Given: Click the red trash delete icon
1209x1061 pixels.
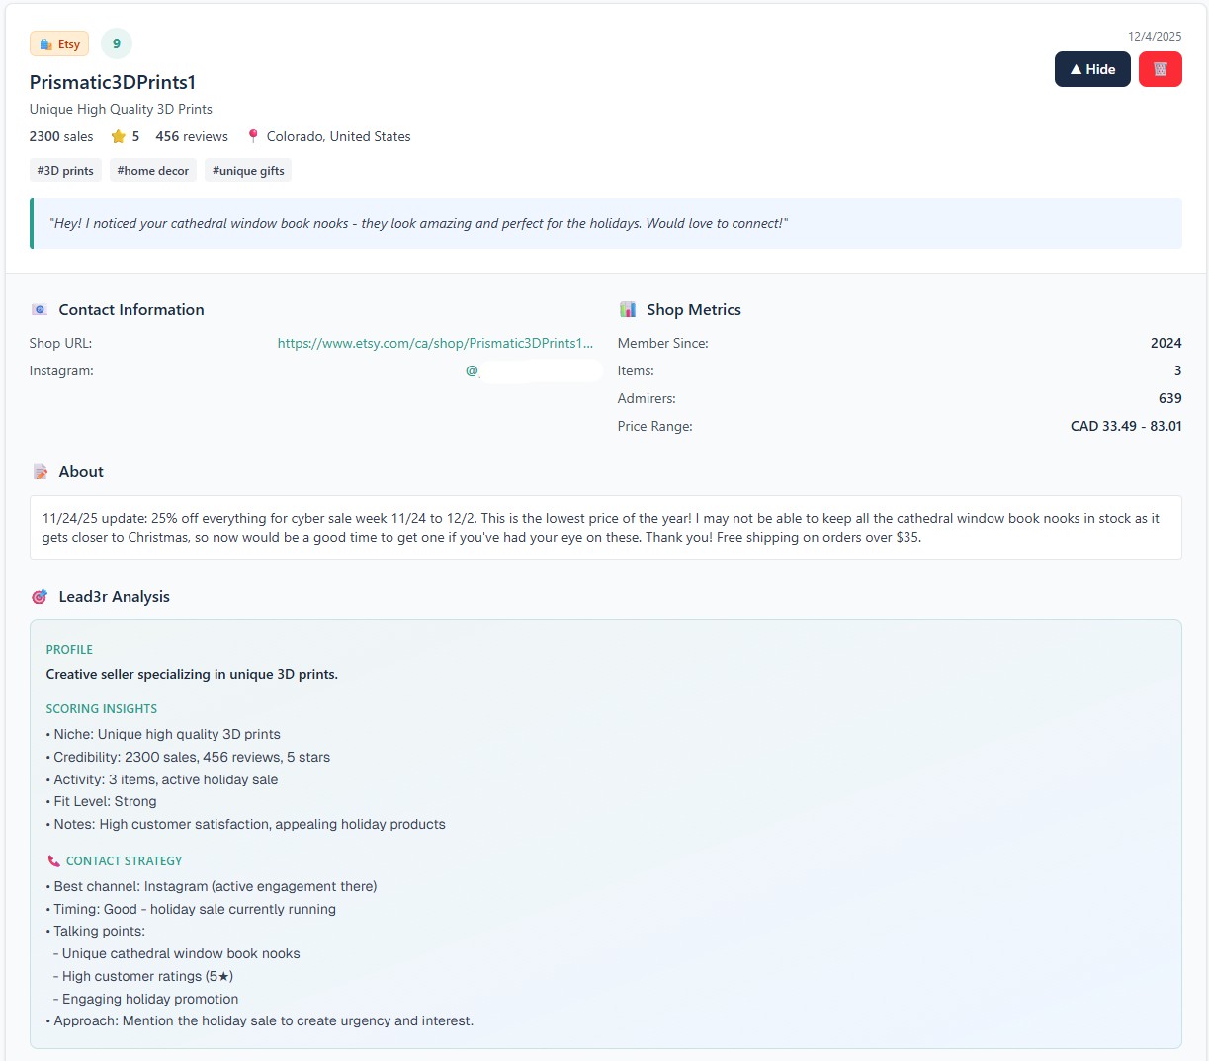Looking at the screenshot, I should pyautogui.click(x=1160, y=69).
